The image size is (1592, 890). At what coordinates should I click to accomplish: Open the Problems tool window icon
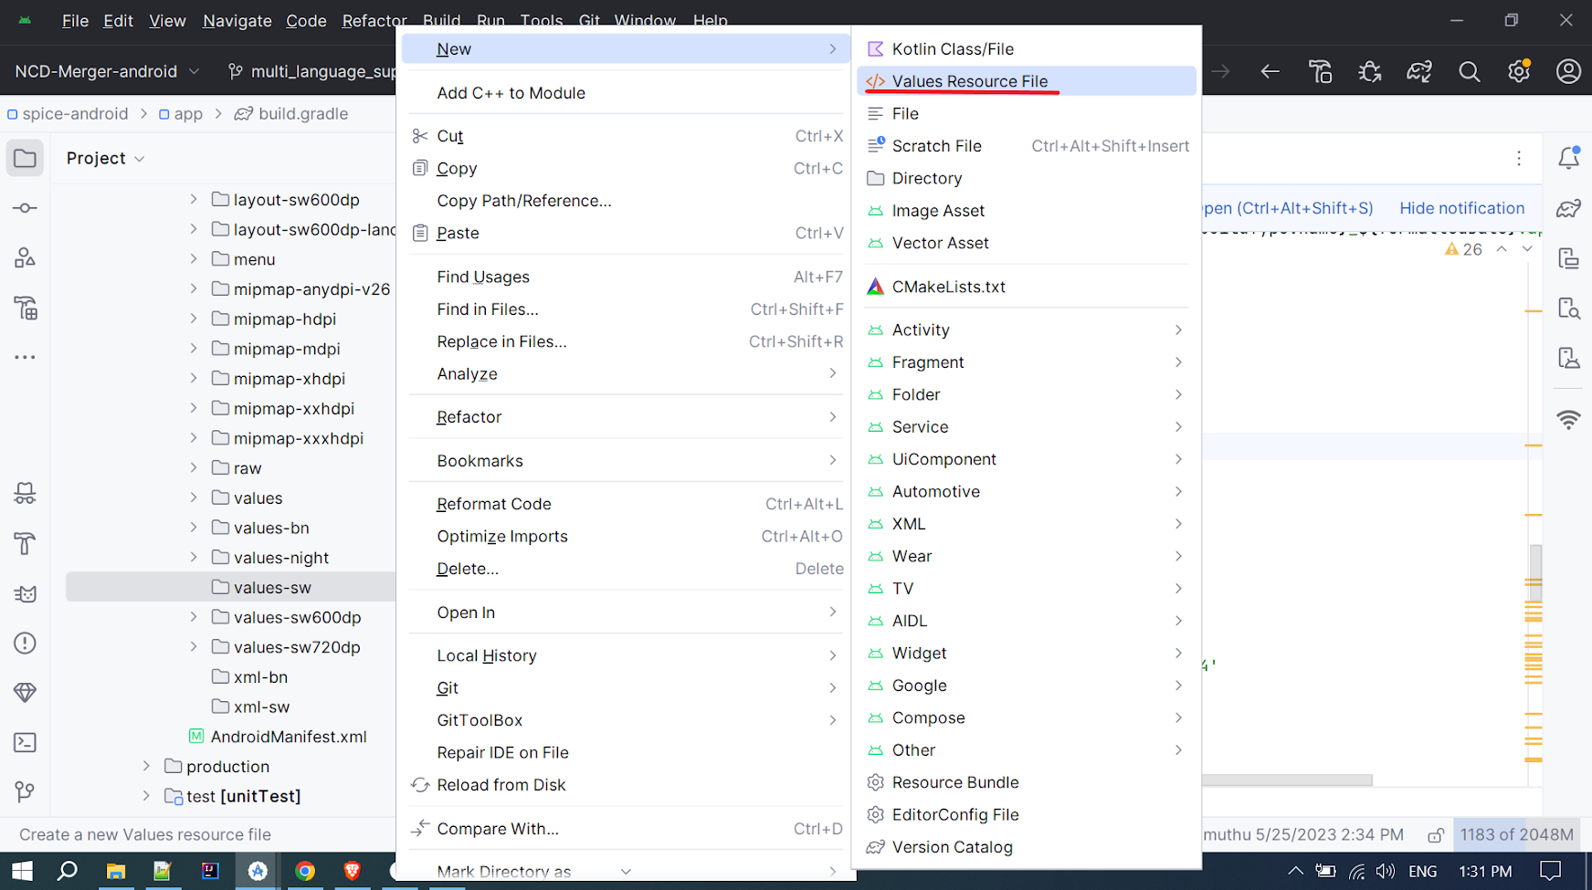(25, 644)
